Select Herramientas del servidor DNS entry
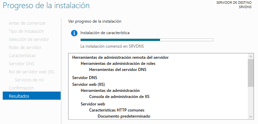 pyautogui.click(x=118, y=70)
